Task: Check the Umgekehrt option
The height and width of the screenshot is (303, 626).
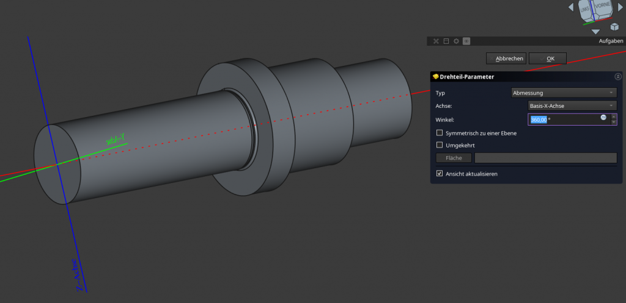Action: (x=440, y=145)
